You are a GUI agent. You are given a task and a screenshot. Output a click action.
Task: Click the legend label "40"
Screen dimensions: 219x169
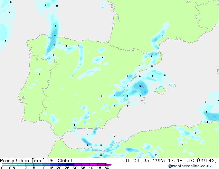[91, 168]
